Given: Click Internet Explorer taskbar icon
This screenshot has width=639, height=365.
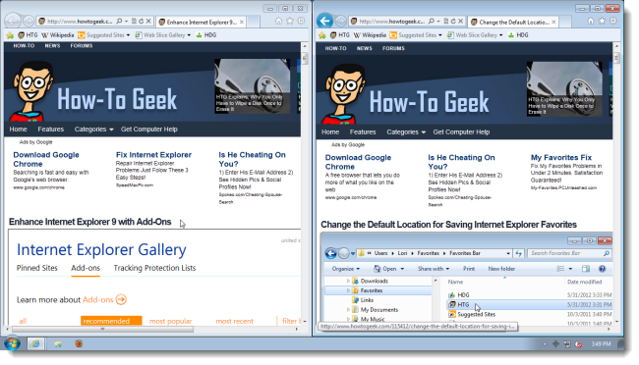Looking at the screenshot, I should tap(35, 343).
